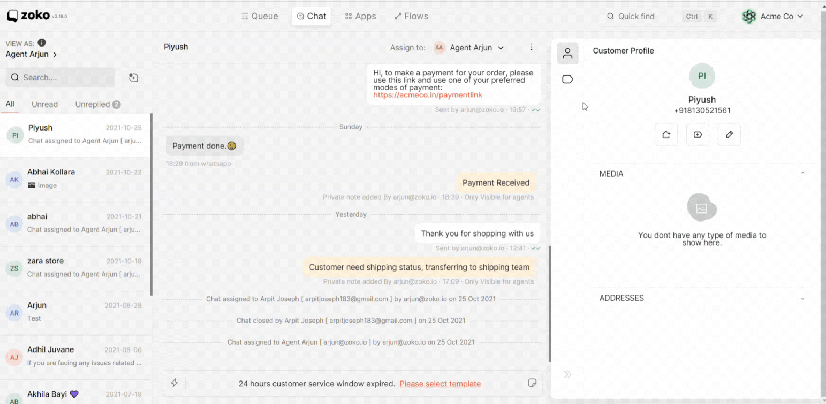The image size is (826, 404).
Task: Click the add address home icon button
Action: [x=666, y=134]
